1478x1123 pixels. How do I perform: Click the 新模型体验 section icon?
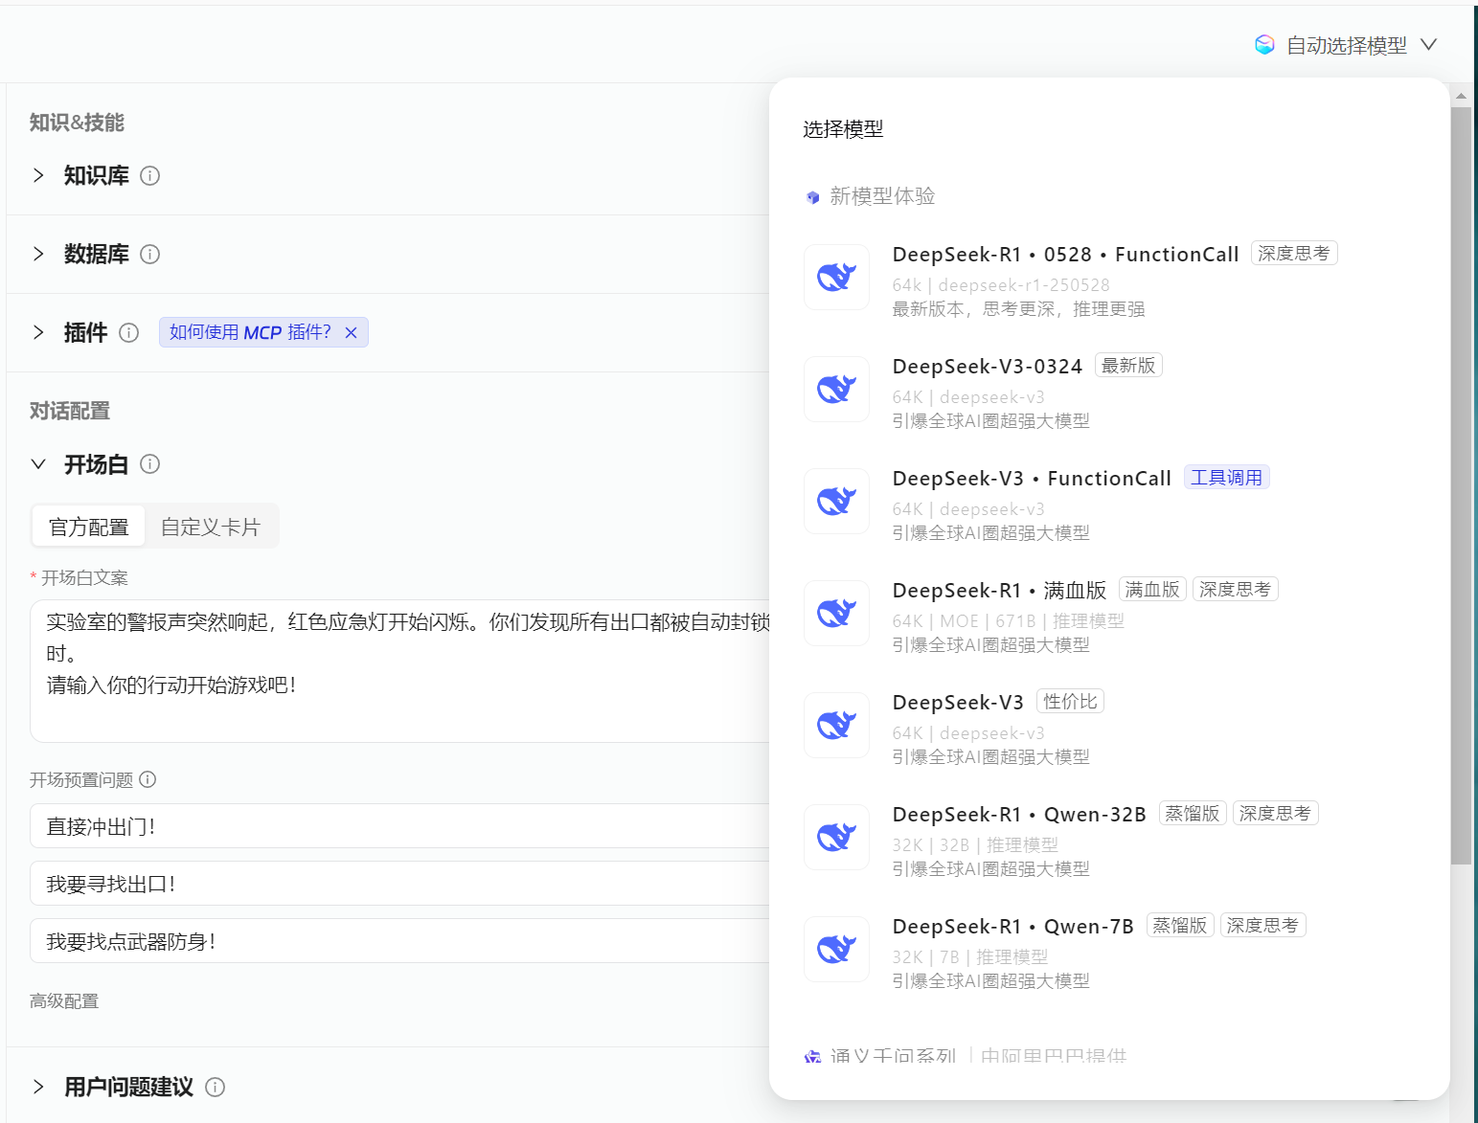(x=812, y=197)
